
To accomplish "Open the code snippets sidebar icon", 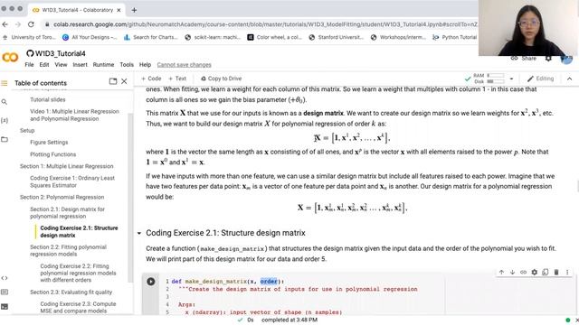I will click(x=5, y=278).
